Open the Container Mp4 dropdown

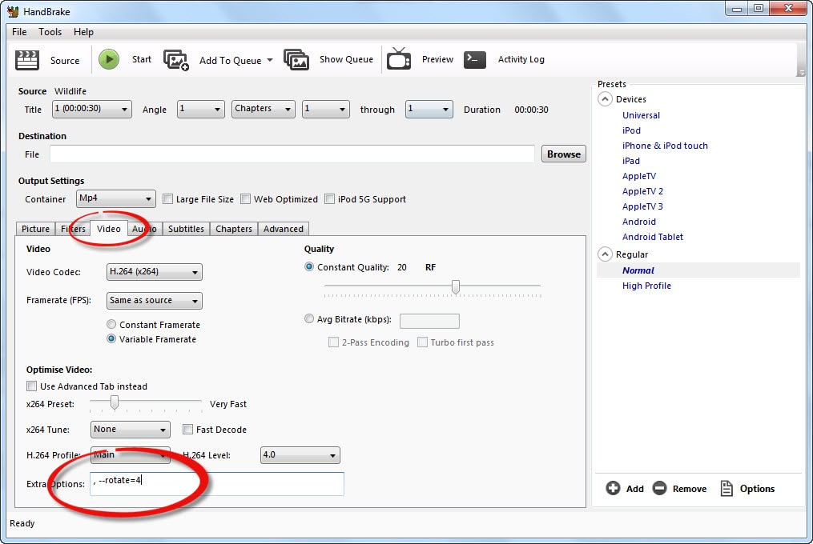[116, 198]
